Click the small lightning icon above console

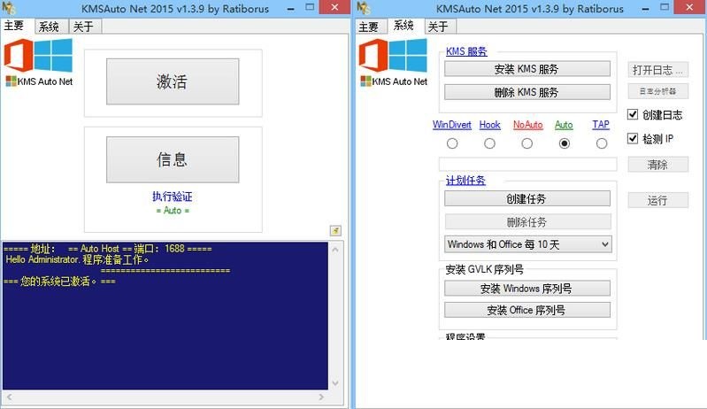335,230
